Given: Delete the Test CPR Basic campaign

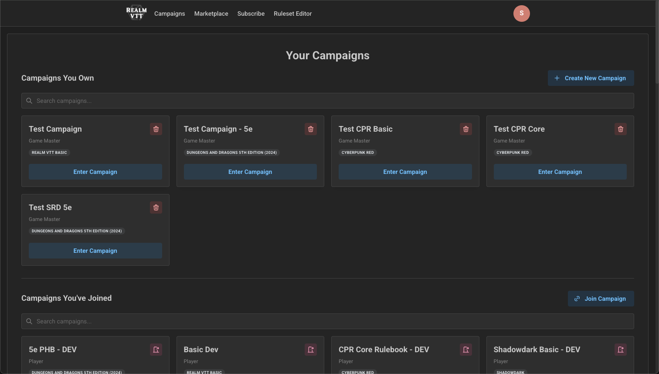Looking at the screenshot, I should click(466, 129).
